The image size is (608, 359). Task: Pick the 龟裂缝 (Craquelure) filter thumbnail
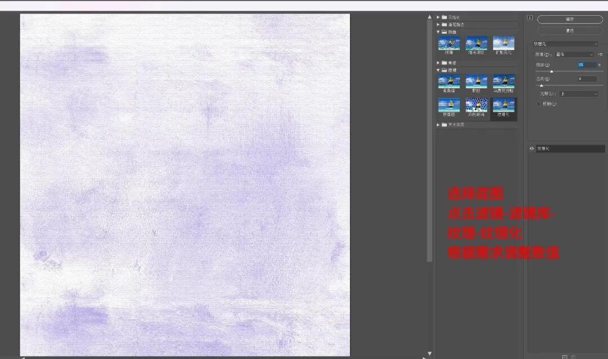click(449, 81)
